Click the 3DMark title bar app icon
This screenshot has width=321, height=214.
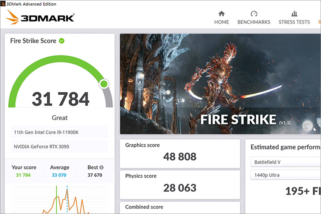[x=3, y=4]
